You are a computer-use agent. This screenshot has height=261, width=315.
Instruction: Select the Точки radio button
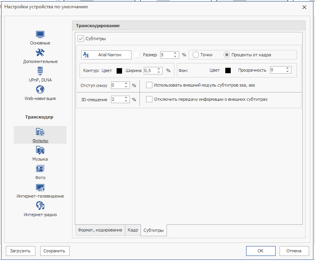[x=196, y=55]
